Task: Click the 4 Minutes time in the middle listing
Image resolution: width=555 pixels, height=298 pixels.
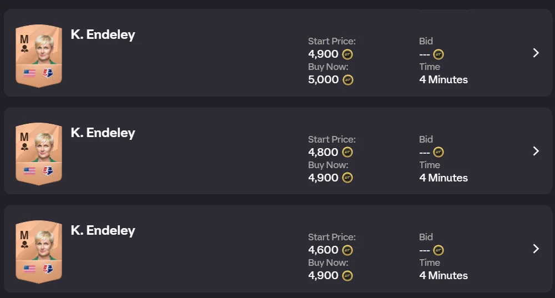Action: pos(443,178)
